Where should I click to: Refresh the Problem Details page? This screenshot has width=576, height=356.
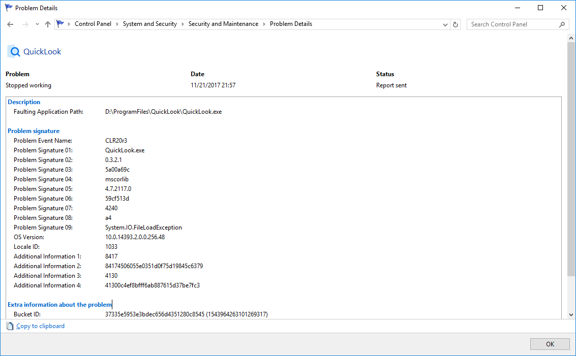click(x=456, y=24)
